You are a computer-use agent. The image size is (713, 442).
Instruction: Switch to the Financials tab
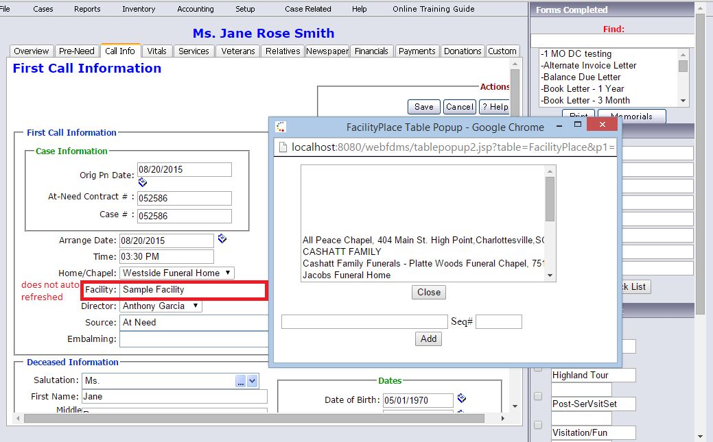[371, 51]
